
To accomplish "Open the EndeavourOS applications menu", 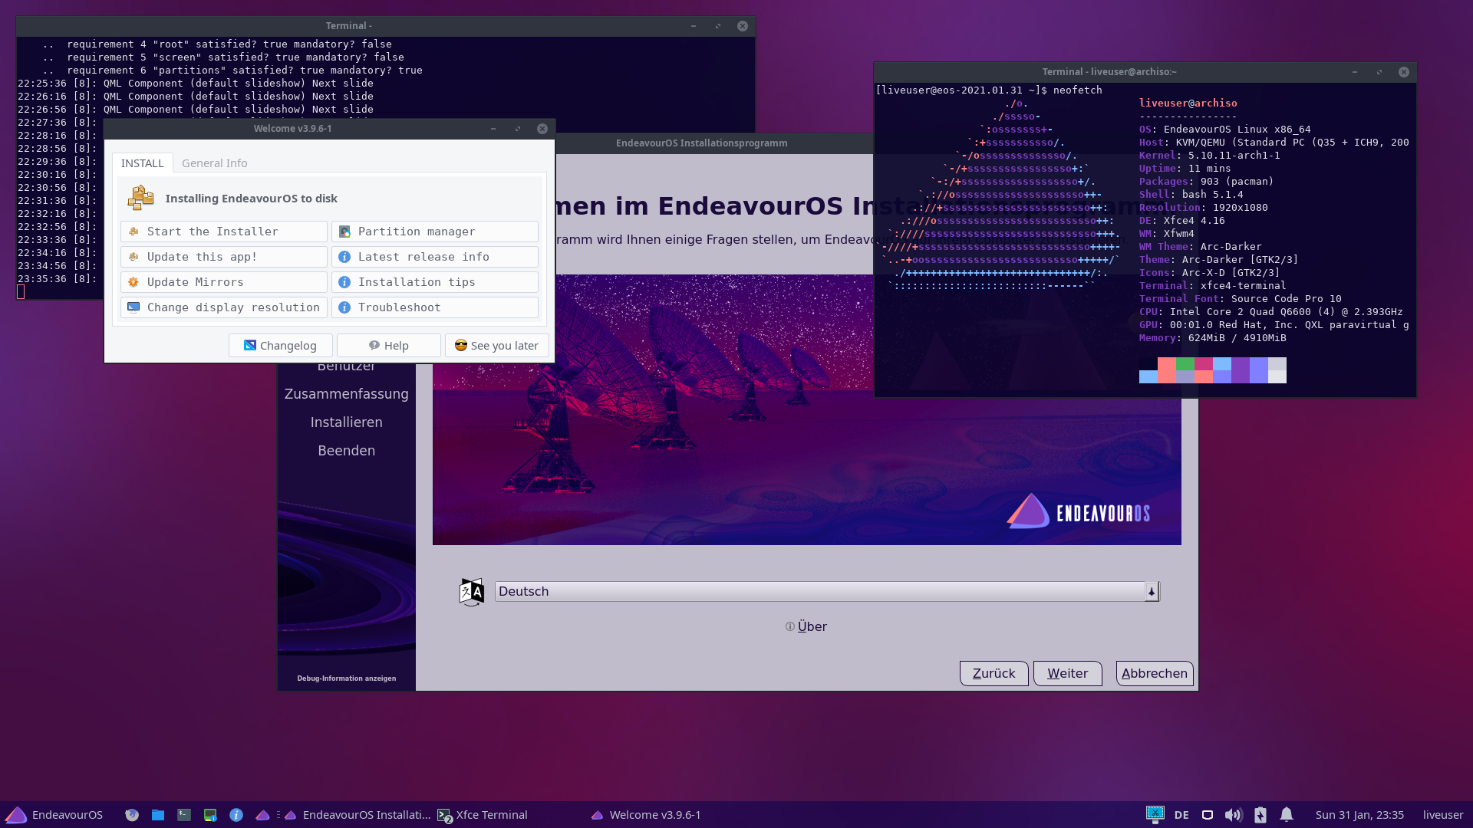I will click(x=54, y=815).
